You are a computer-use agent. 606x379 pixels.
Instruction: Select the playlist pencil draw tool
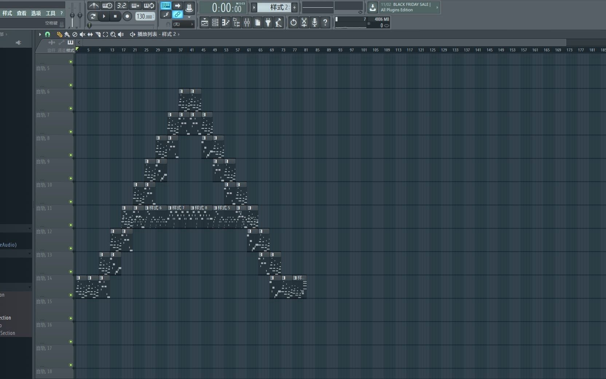[x=59, y=34]
